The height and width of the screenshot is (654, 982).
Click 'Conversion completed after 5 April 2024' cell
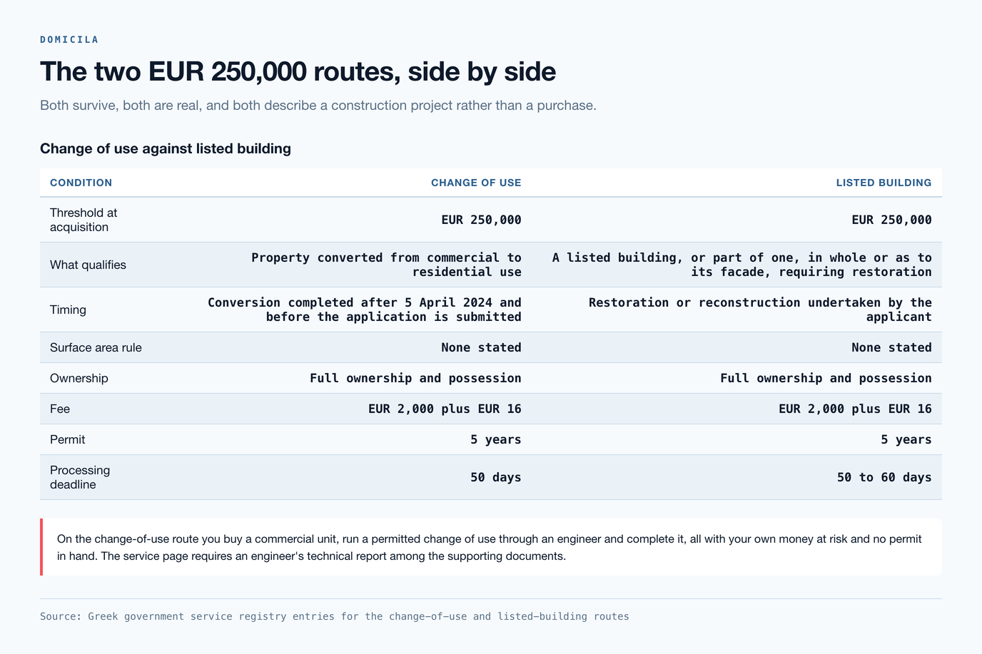[x=365, y=310]
